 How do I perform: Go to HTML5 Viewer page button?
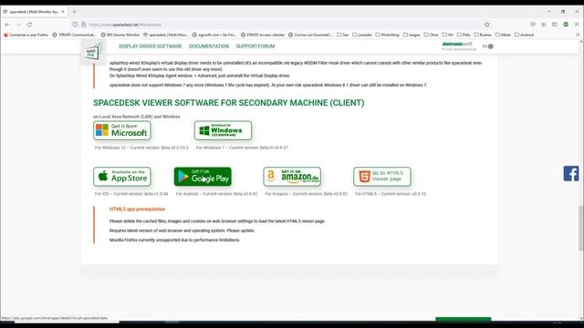pyautogui.click(x=382, y=177)
